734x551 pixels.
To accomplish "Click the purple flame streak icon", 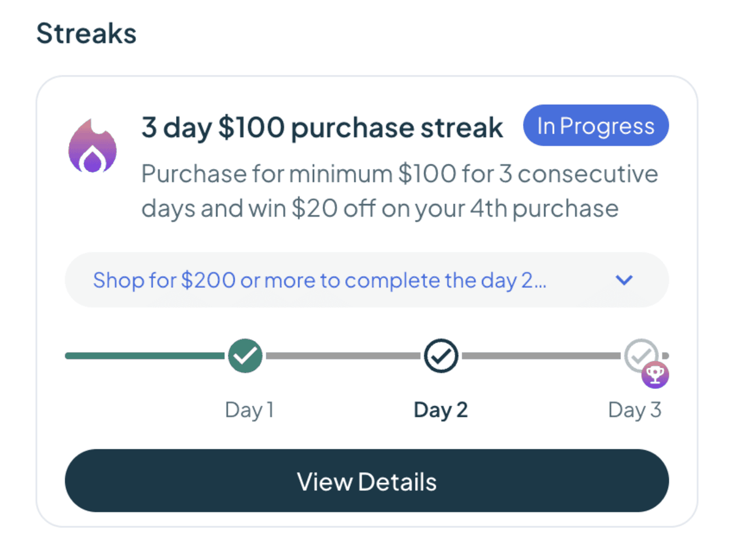I will 92,146.
